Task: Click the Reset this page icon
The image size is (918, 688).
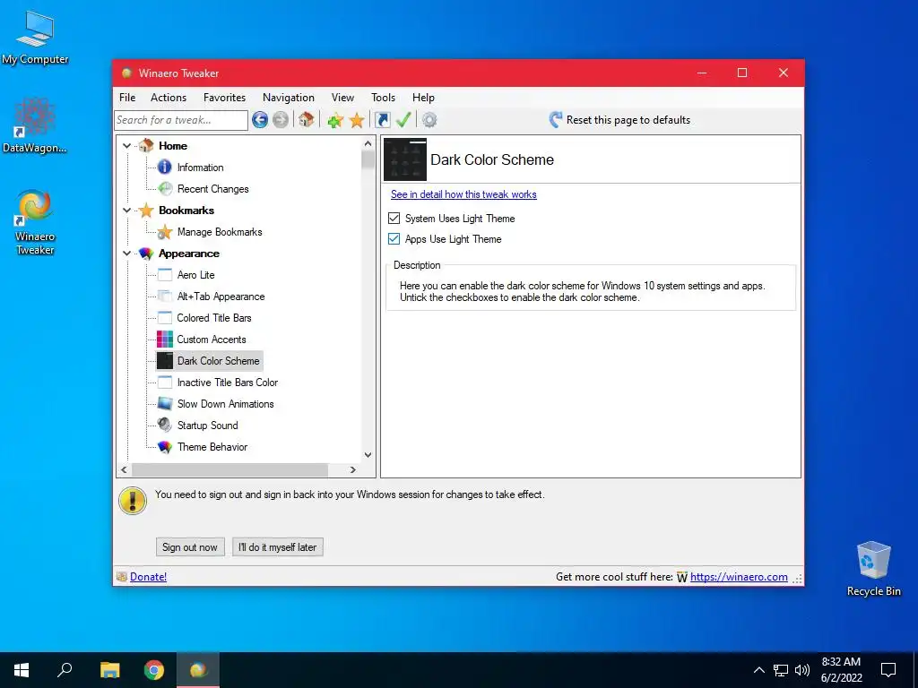Action: pyautogui.click(x=556, y=120)
